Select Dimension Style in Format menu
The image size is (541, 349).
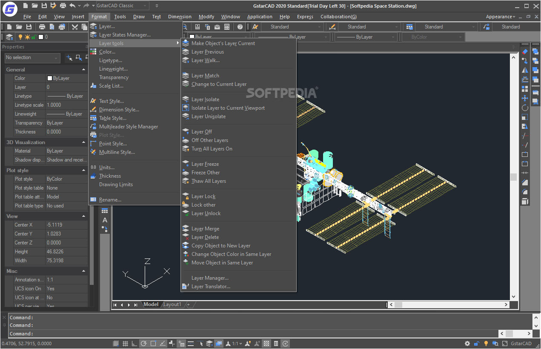tap(135, 110)
